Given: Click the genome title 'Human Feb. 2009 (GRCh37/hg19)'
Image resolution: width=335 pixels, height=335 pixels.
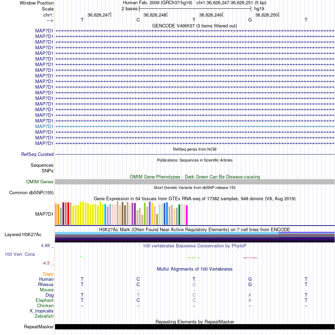Looking at the screenshot, I should tap(158, 3).
